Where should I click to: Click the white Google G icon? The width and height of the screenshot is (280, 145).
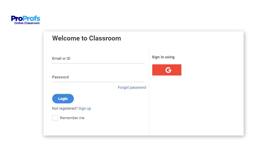click(168, 70)
